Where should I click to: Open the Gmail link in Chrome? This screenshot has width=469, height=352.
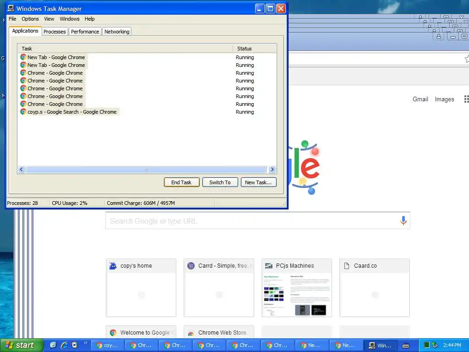click(x=420, y=99)
